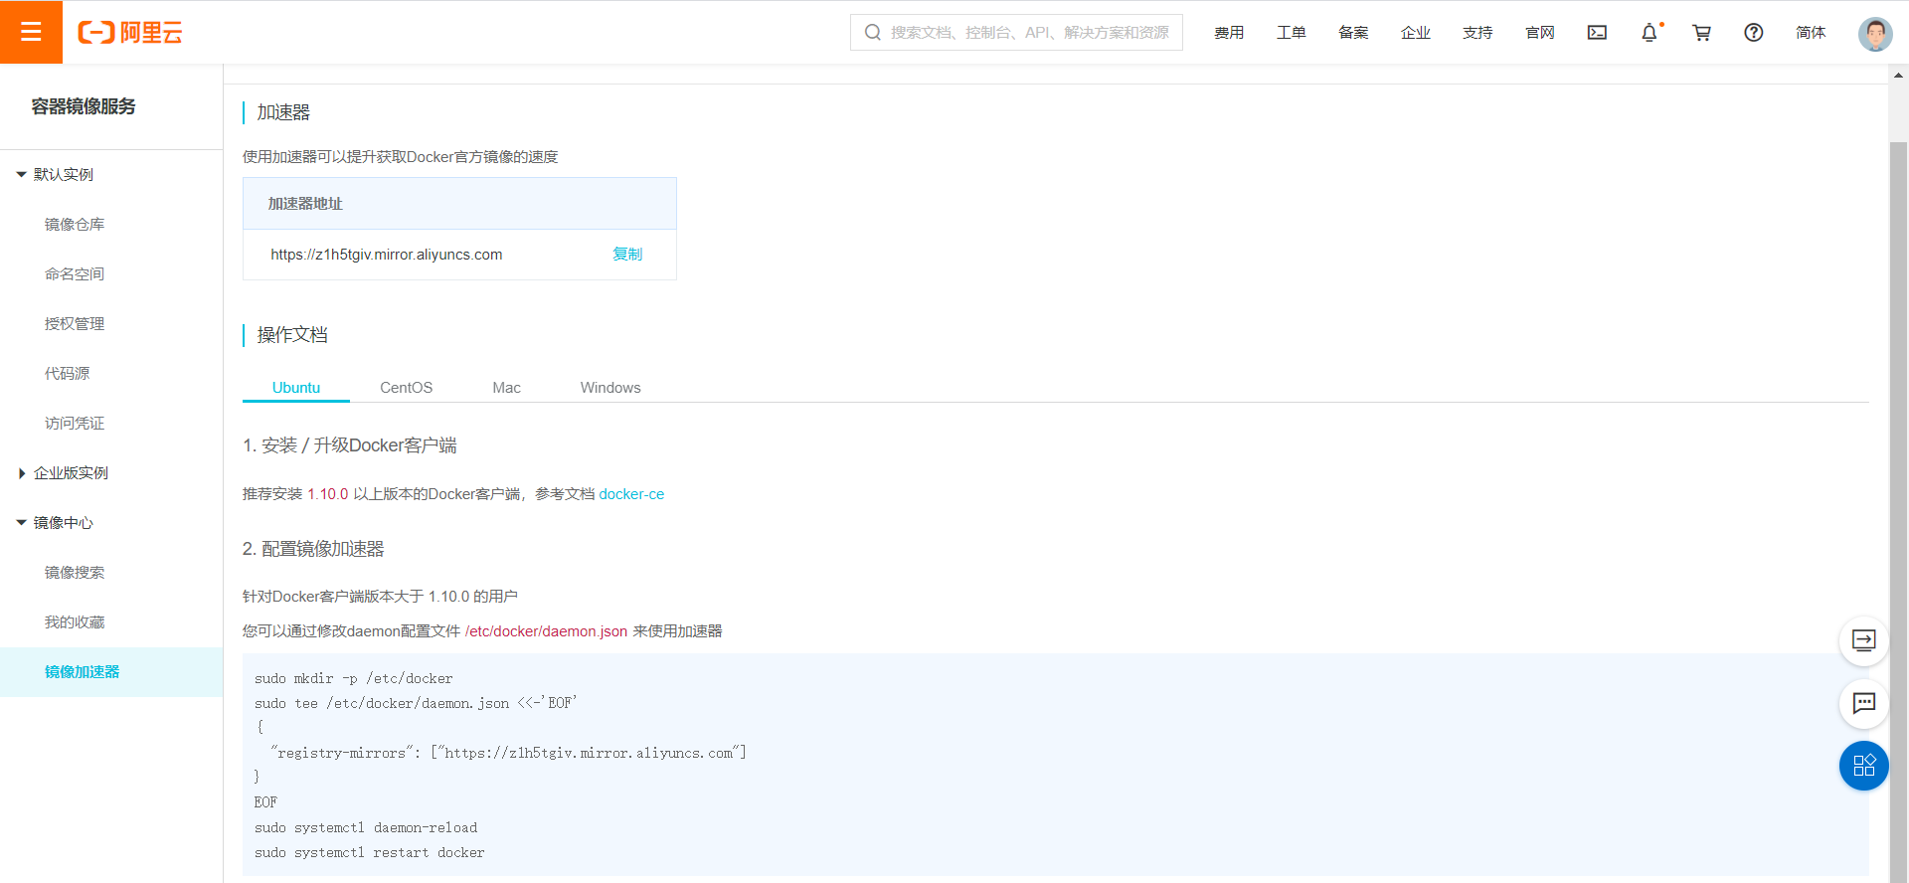Click the blue floating apps button
The width and height of the screenshot is (1909, 883).
[x=1864, y=766]
